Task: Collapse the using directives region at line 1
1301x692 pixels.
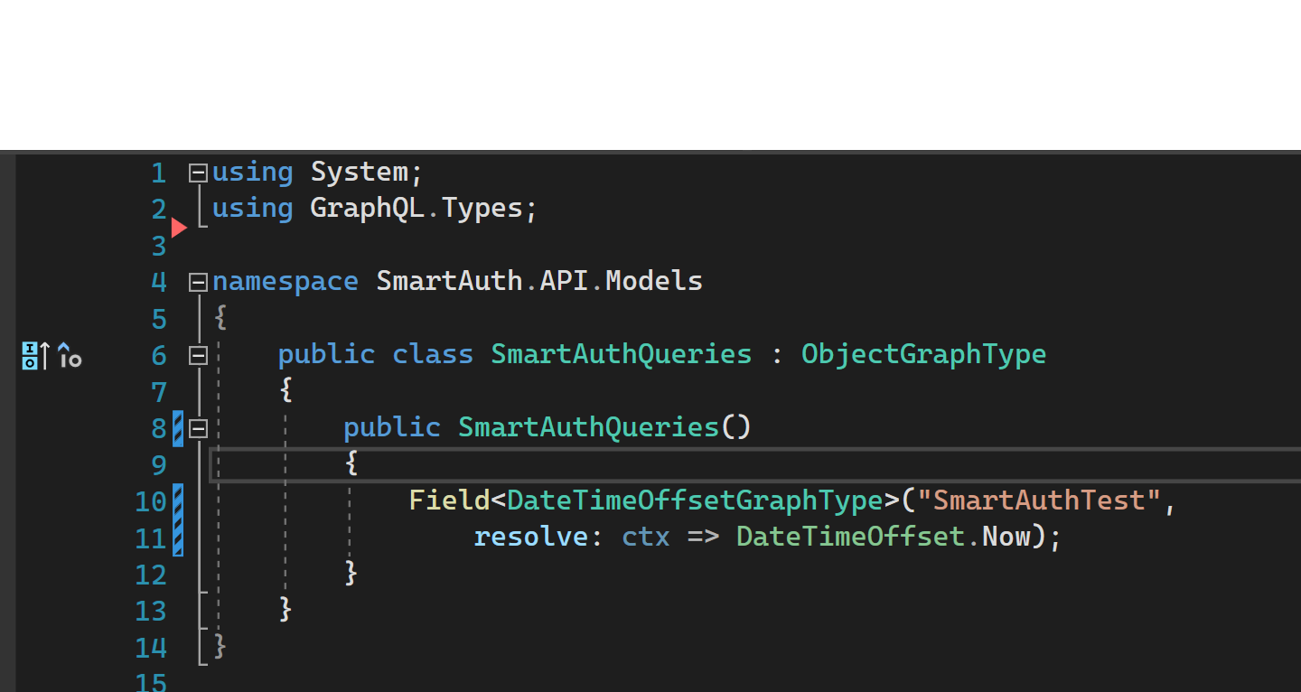Action: (197, 173)
